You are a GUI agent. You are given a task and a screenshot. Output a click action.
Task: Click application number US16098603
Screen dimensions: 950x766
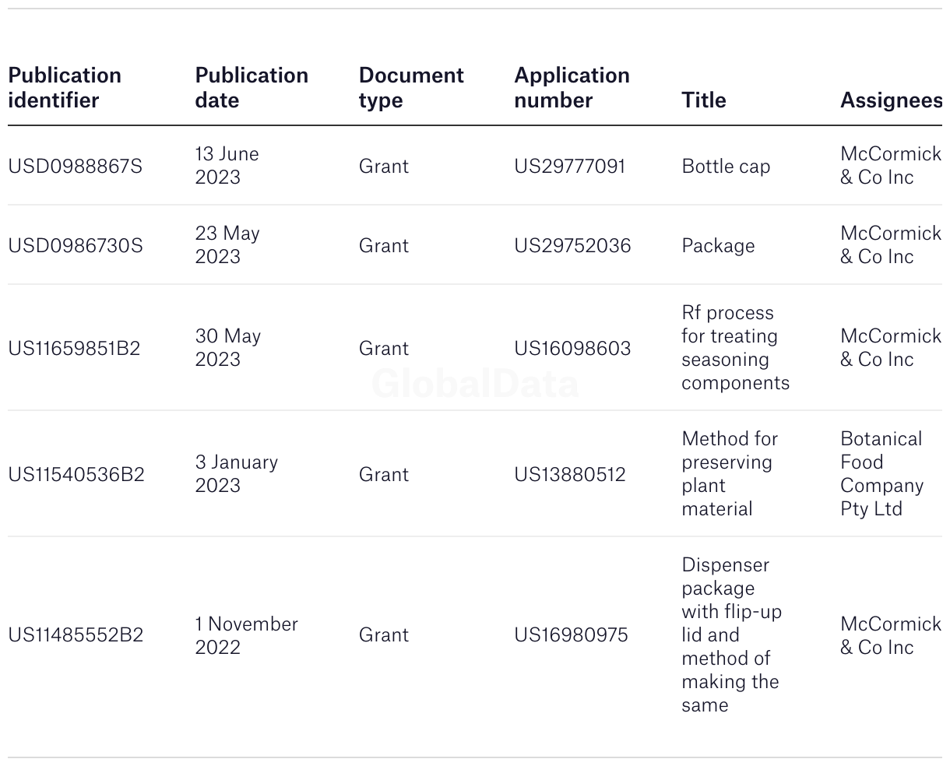click(572, 349)
